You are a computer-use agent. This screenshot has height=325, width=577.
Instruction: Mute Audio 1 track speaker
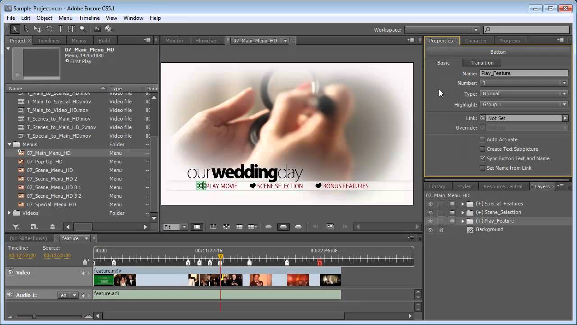[x=10, y=295]
